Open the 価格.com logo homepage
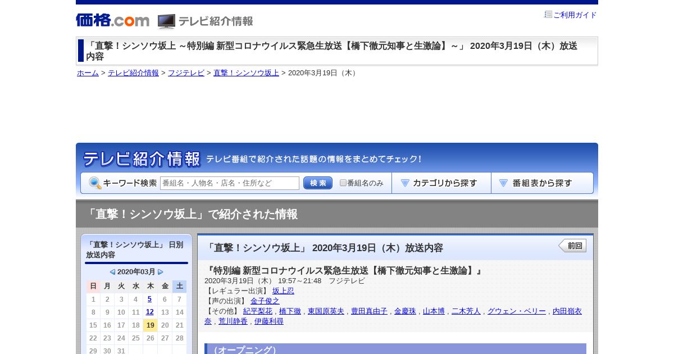This screenshot has width=674, height=354. [112, 20]
